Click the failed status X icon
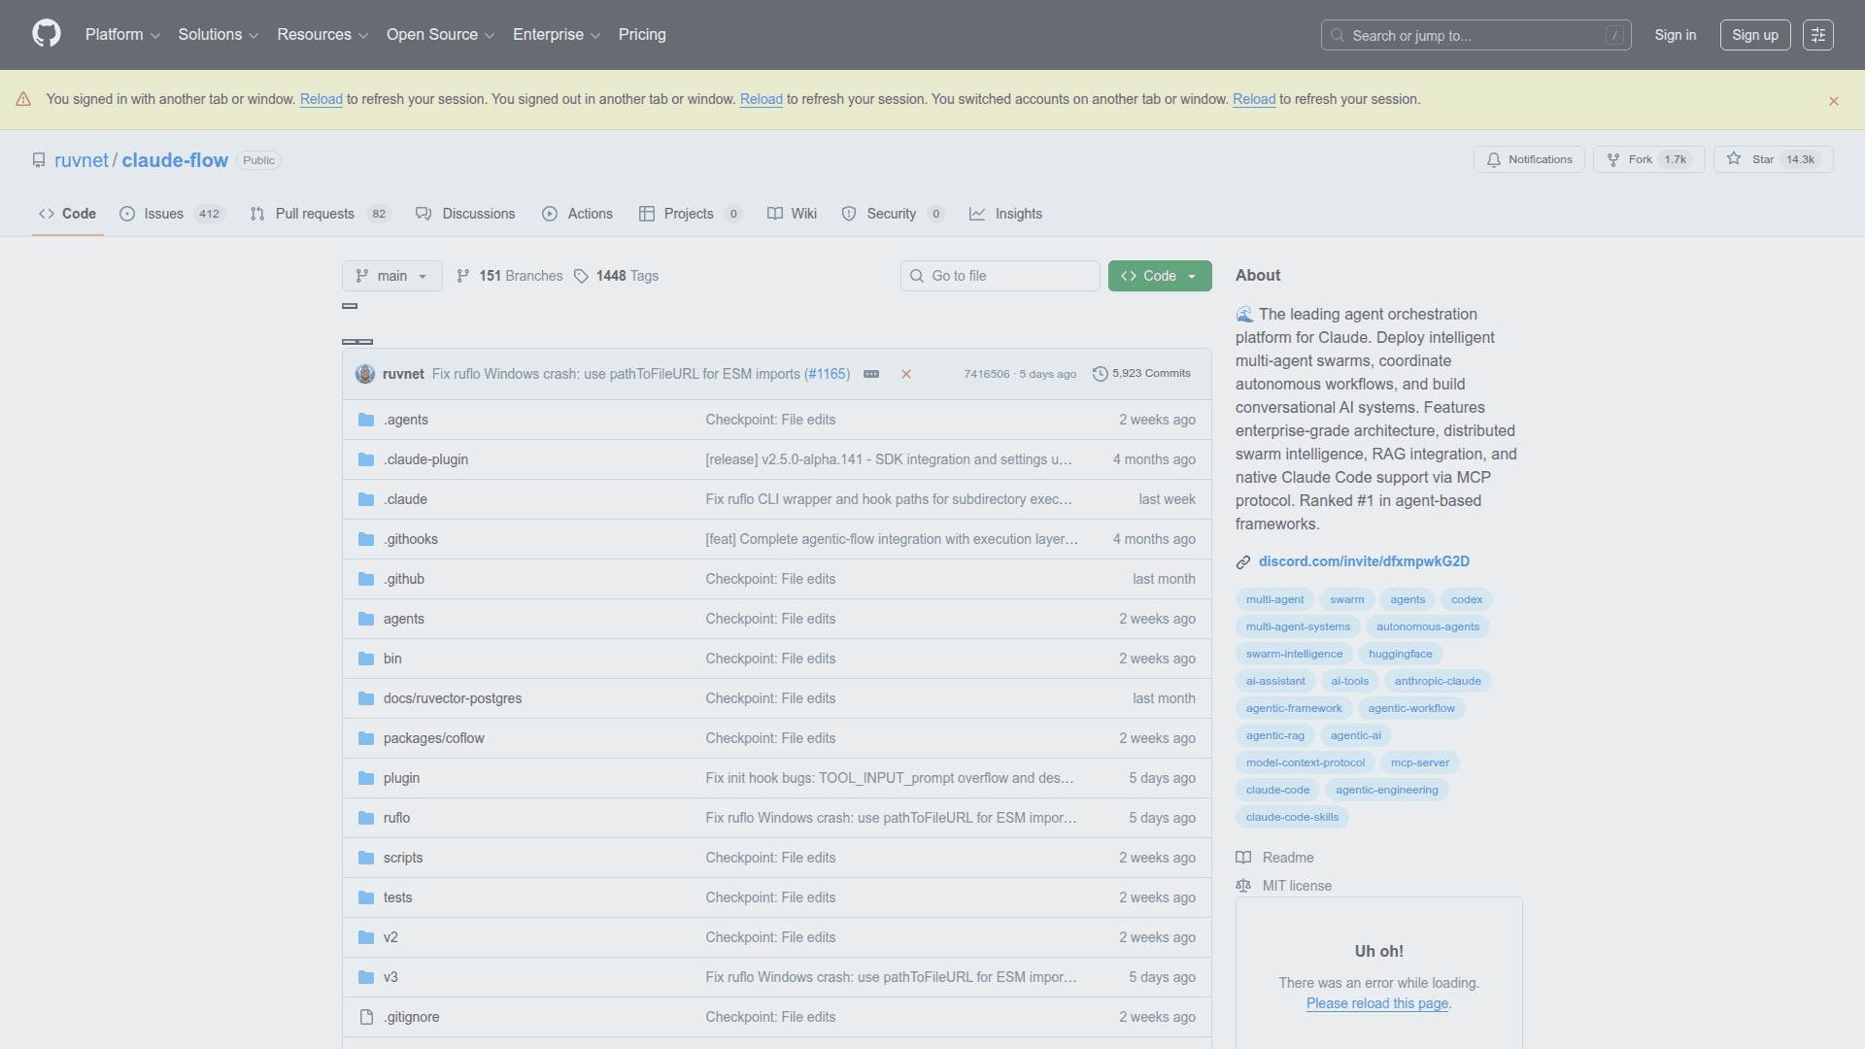This screenshot has width=1865, height=1049. click(x=905, y=374)
